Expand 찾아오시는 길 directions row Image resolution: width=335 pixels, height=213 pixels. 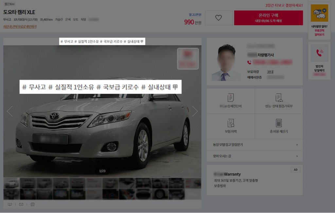[255, 156]
